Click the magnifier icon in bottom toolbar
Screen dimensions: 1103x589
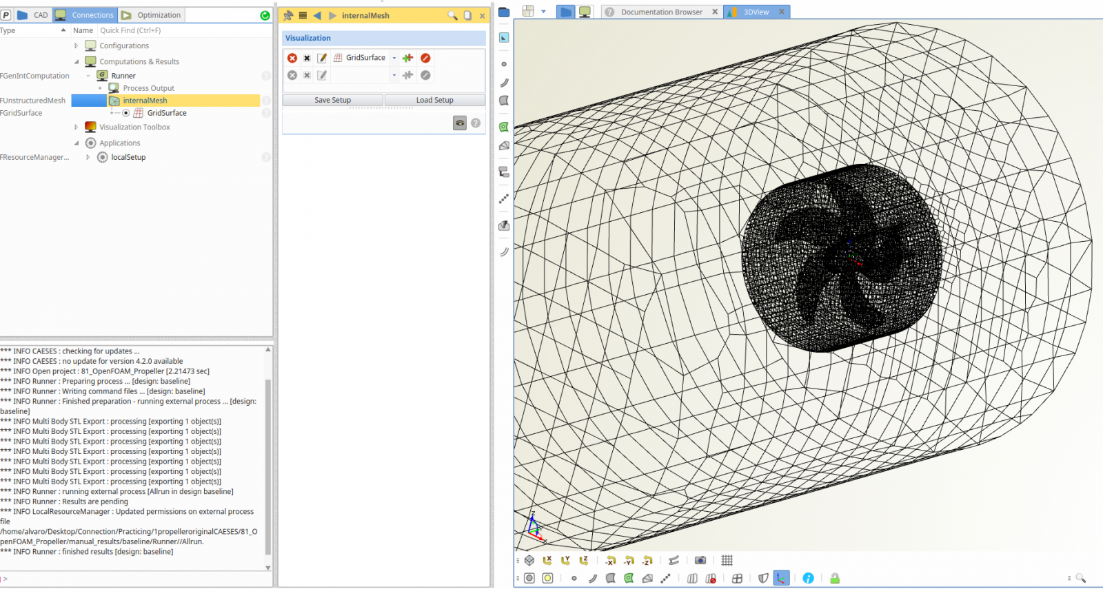pos(1080,578)
